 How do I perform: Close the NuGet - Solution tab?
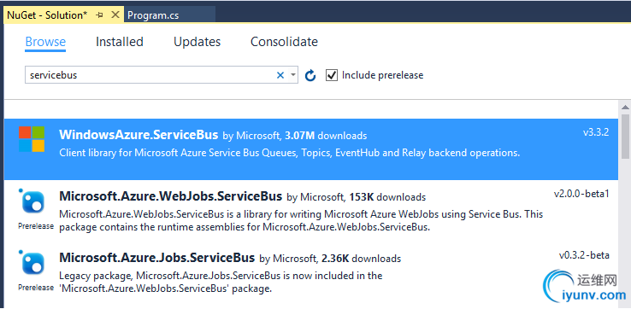(x=115, y=15)
